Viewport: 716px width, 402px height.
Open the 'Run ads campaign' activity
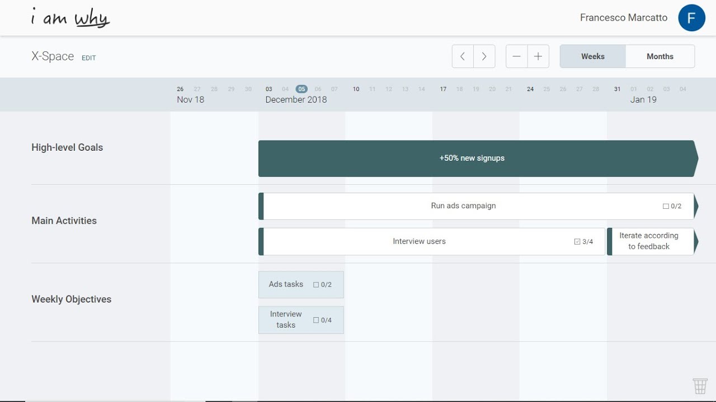click(478, 206)
